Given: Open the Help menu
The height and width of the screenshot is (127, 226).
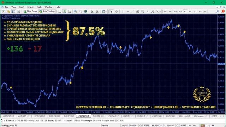Looking at the screenshot, I should pyautogui.click(x=58, y=7).
